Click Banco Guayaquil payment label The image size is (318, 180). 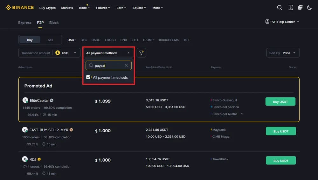[x=225, y=100]
